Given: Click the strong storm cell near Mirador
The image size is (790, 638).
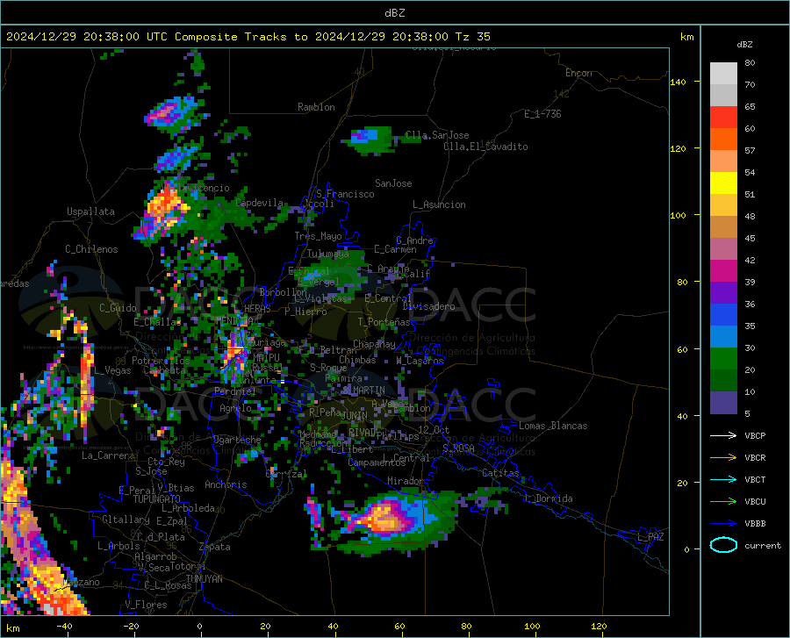Looking at the screenshot, I should (385, 519).
